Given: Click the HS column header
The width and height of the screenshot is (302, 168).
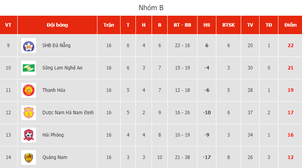Looking at the screenshot, I should (207, 25).
